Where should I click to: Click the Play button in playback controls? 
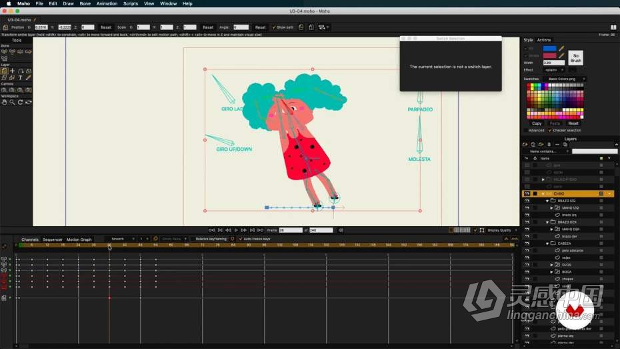236,230
